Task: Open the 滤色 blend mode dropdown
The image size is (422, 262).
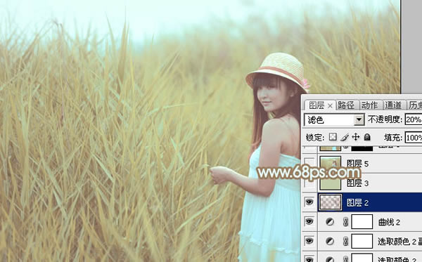Action: pyautogui.click(x=334, y=119)
